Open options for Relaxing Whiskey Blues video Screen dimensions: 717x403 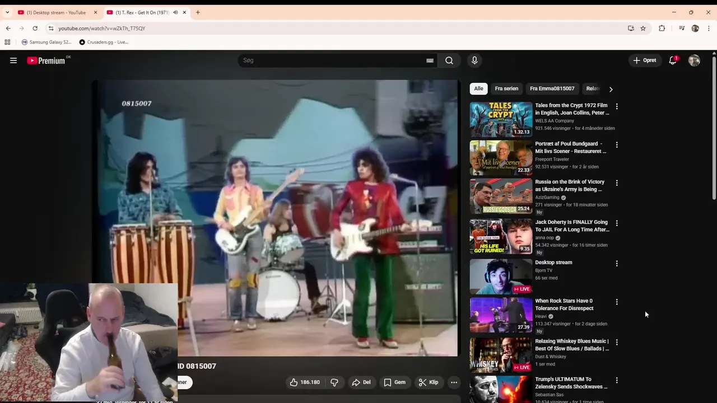pyautogui.click(x=617, y=342)
